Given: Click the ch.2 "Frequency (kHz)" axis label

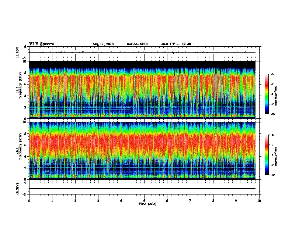Looking at the screenshot, I should coord(21,146).
